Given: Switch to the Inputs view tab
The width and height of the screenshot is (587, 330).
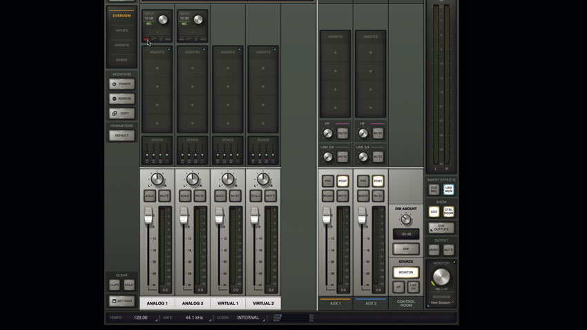Looking at the screenshot, I should pos(122,30).
